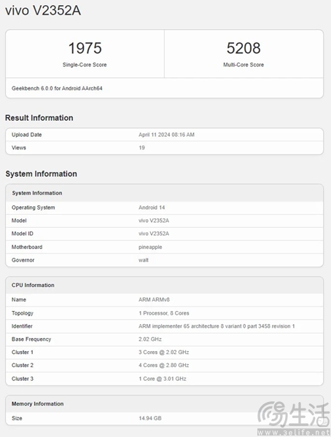Click the Size label under Memory Information
This screenshot has height=437, width=331.
[17, 418]
